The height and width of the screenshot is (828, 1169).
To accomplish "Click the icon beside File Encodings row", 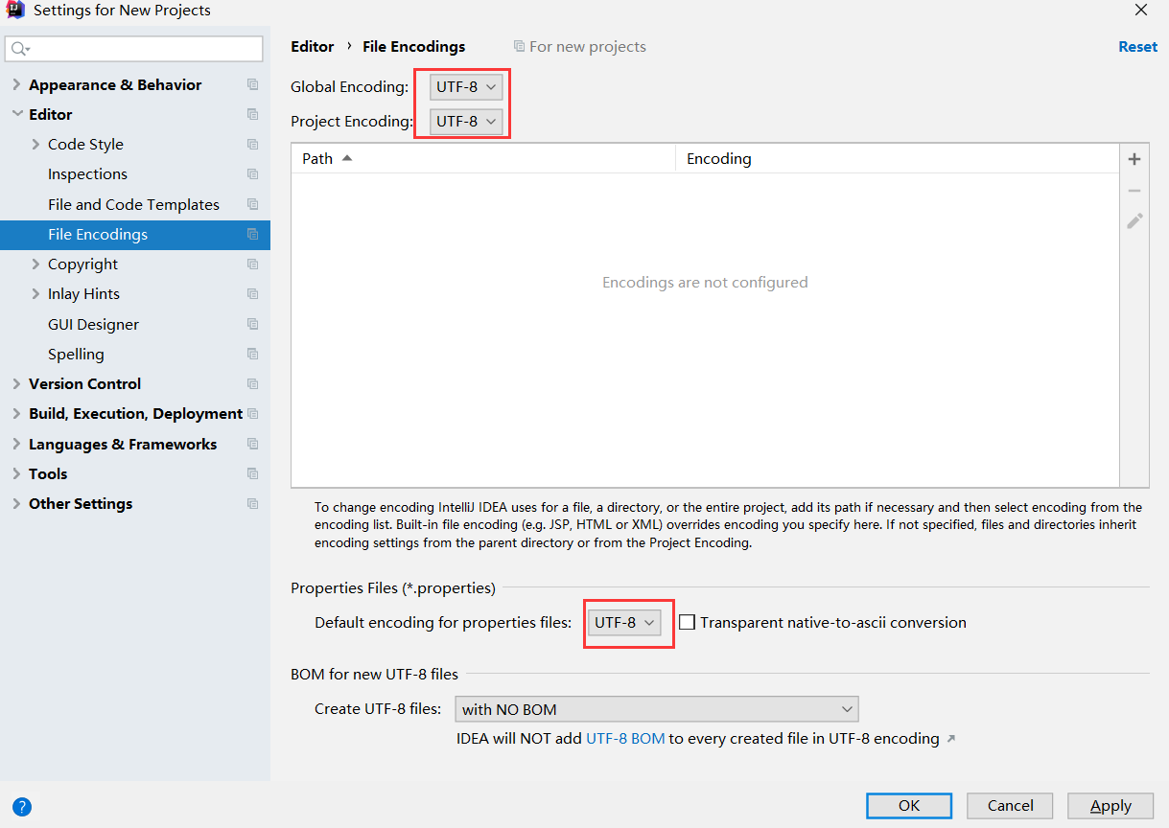I will coord(252,234).
